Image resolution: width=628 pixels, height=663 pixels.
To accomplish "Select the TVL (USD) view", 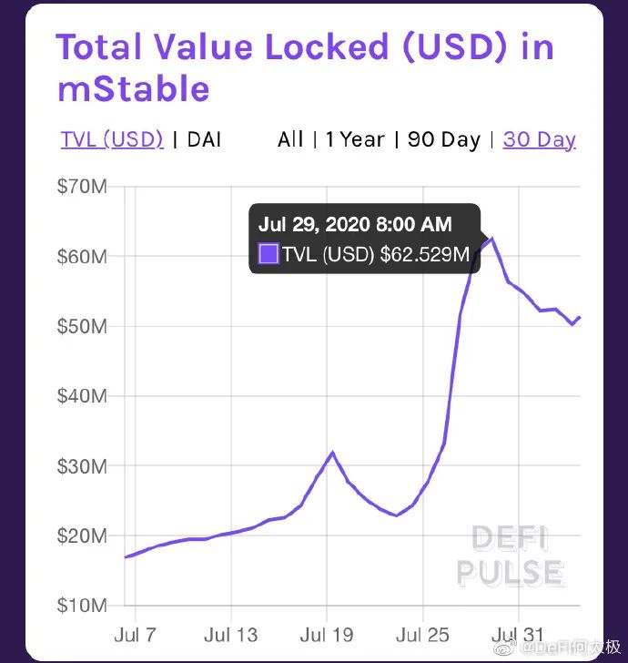I will [x=112, y=139].
